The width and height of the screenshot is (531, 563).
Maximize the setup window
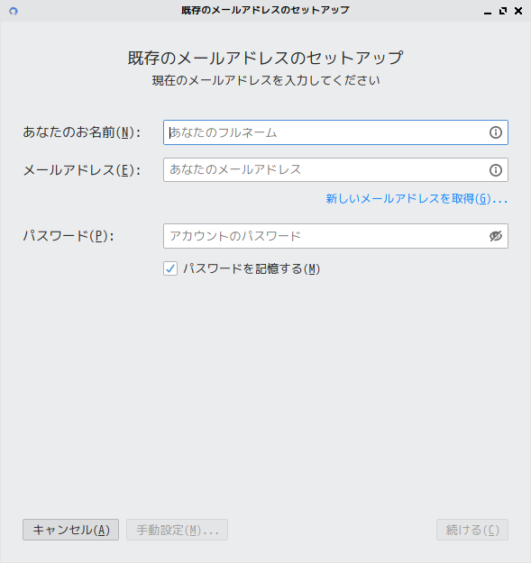pyautogui.click(x=503, y=11)
